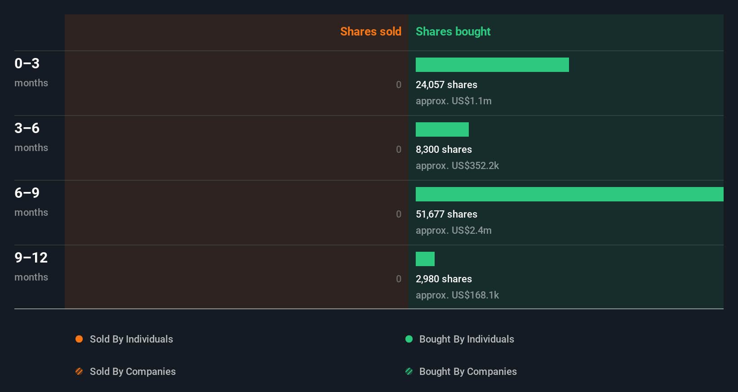Click the 0–3 row label

pos(27,63)
